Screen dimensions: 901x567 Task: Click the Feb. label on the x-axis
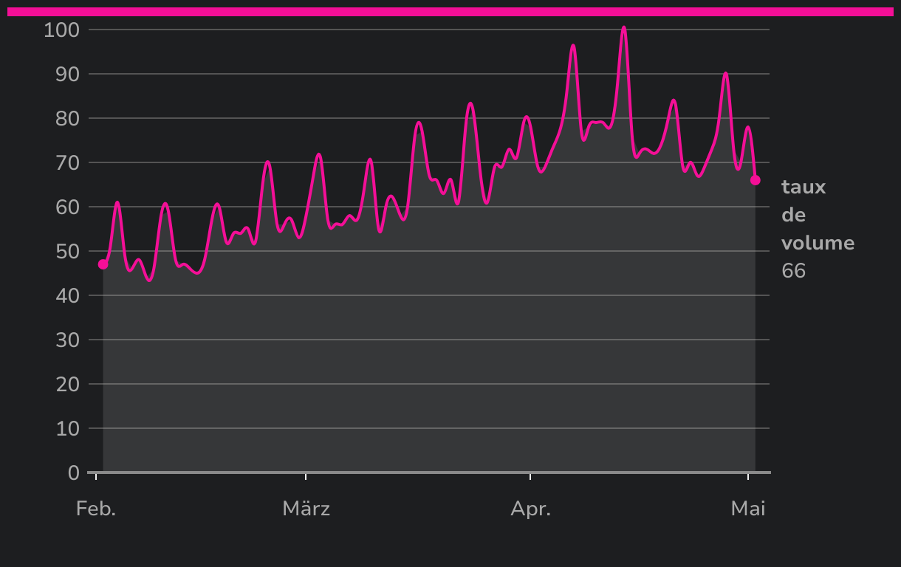click(x=96, y=509)
